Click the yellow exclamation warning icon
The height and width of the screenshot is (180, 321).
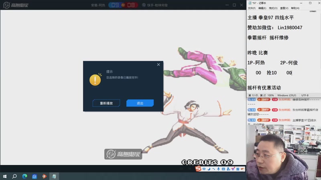point(95,79)
